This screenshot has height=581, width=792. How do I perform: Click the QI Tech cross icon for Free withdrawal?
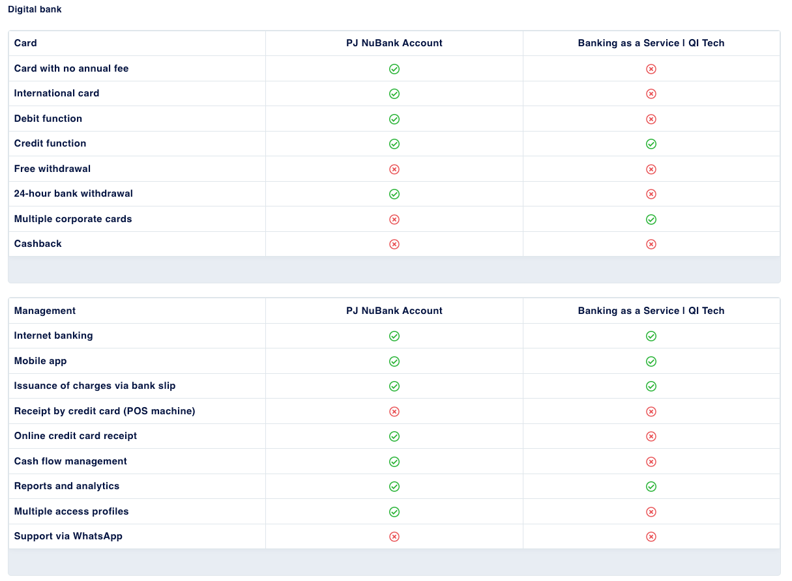click(x=651, y=169)
